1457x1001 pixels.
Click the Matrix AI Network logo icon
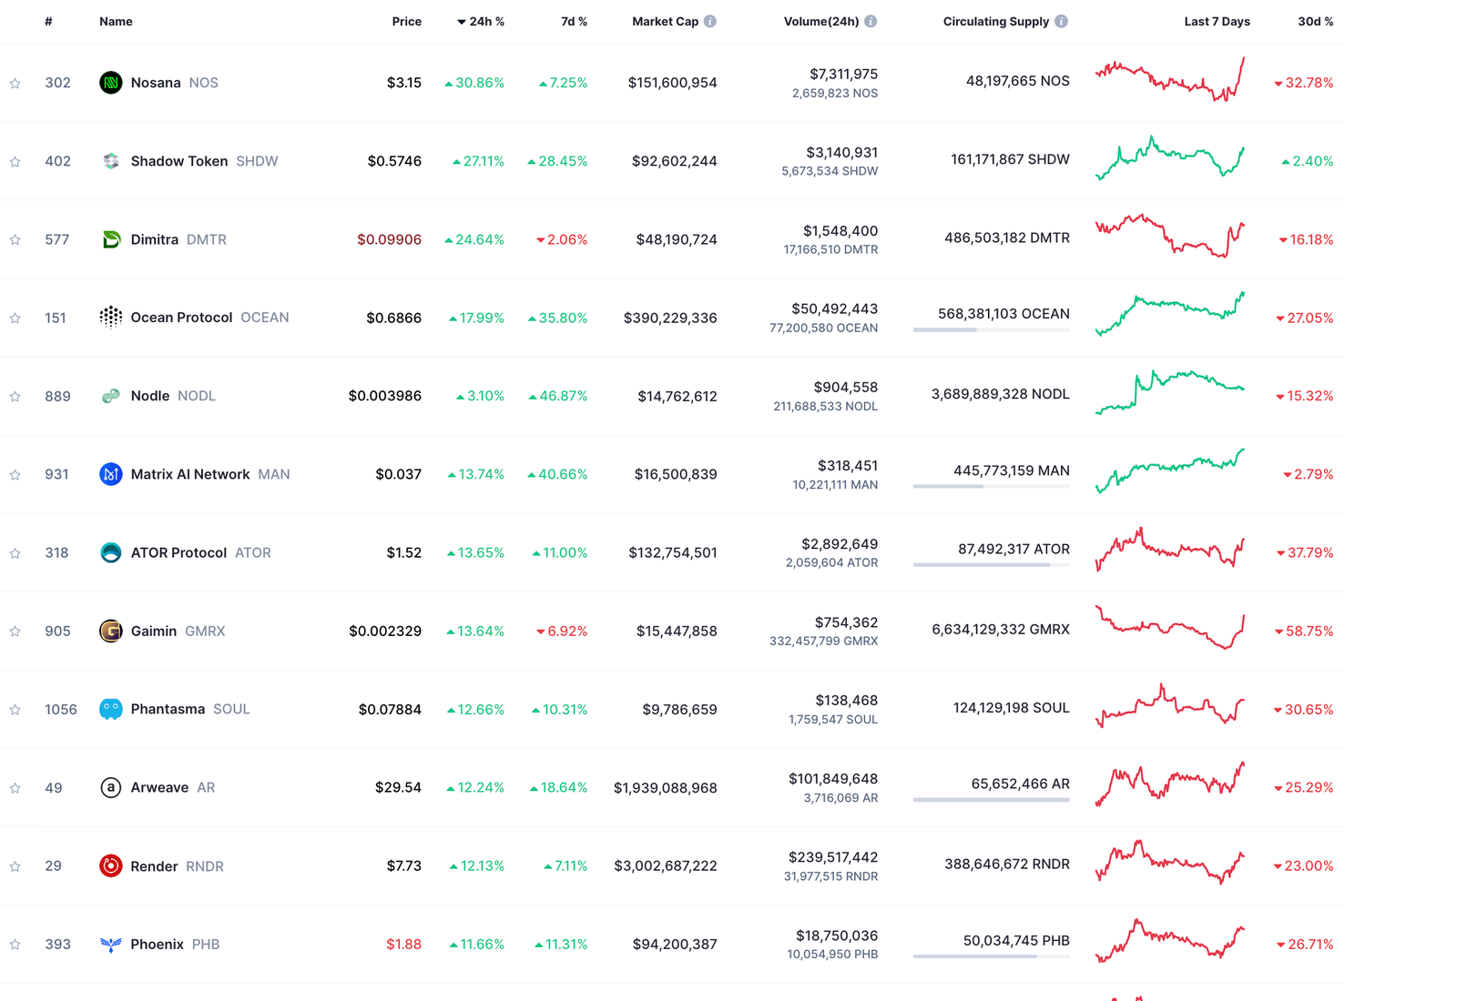click(x=110, y=474)
